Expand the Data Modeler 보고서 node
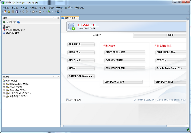This screenshot has width=191, height=133. tap(4, 84)
